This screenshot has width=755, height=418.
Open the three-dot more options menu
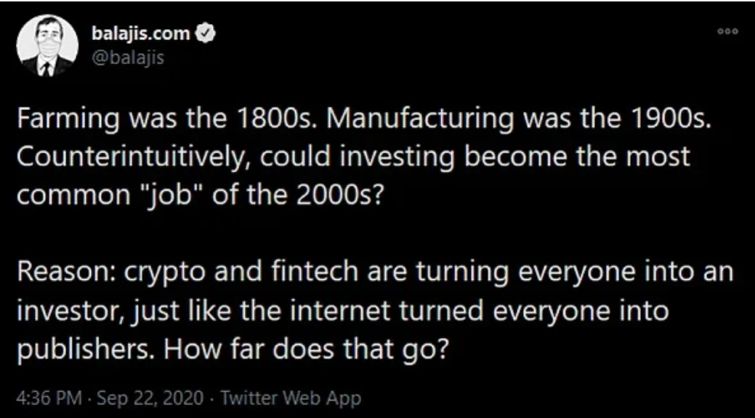pyautogui.click(x=727, y=32)
